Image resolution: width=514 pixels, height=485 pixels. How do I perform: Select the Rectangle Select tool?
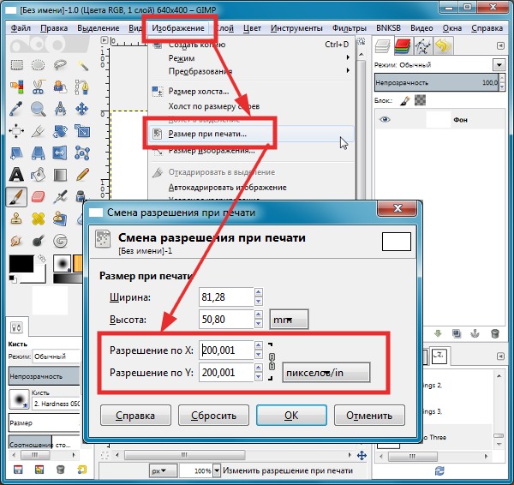(x=16, y=65)
